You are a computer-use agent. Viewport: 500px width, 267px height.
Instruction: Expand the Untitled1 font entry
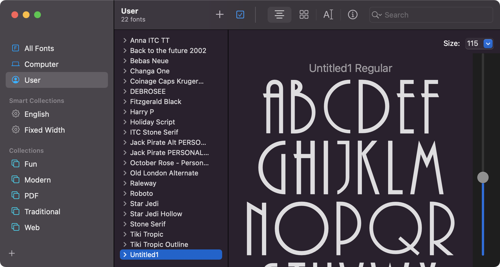125,255
